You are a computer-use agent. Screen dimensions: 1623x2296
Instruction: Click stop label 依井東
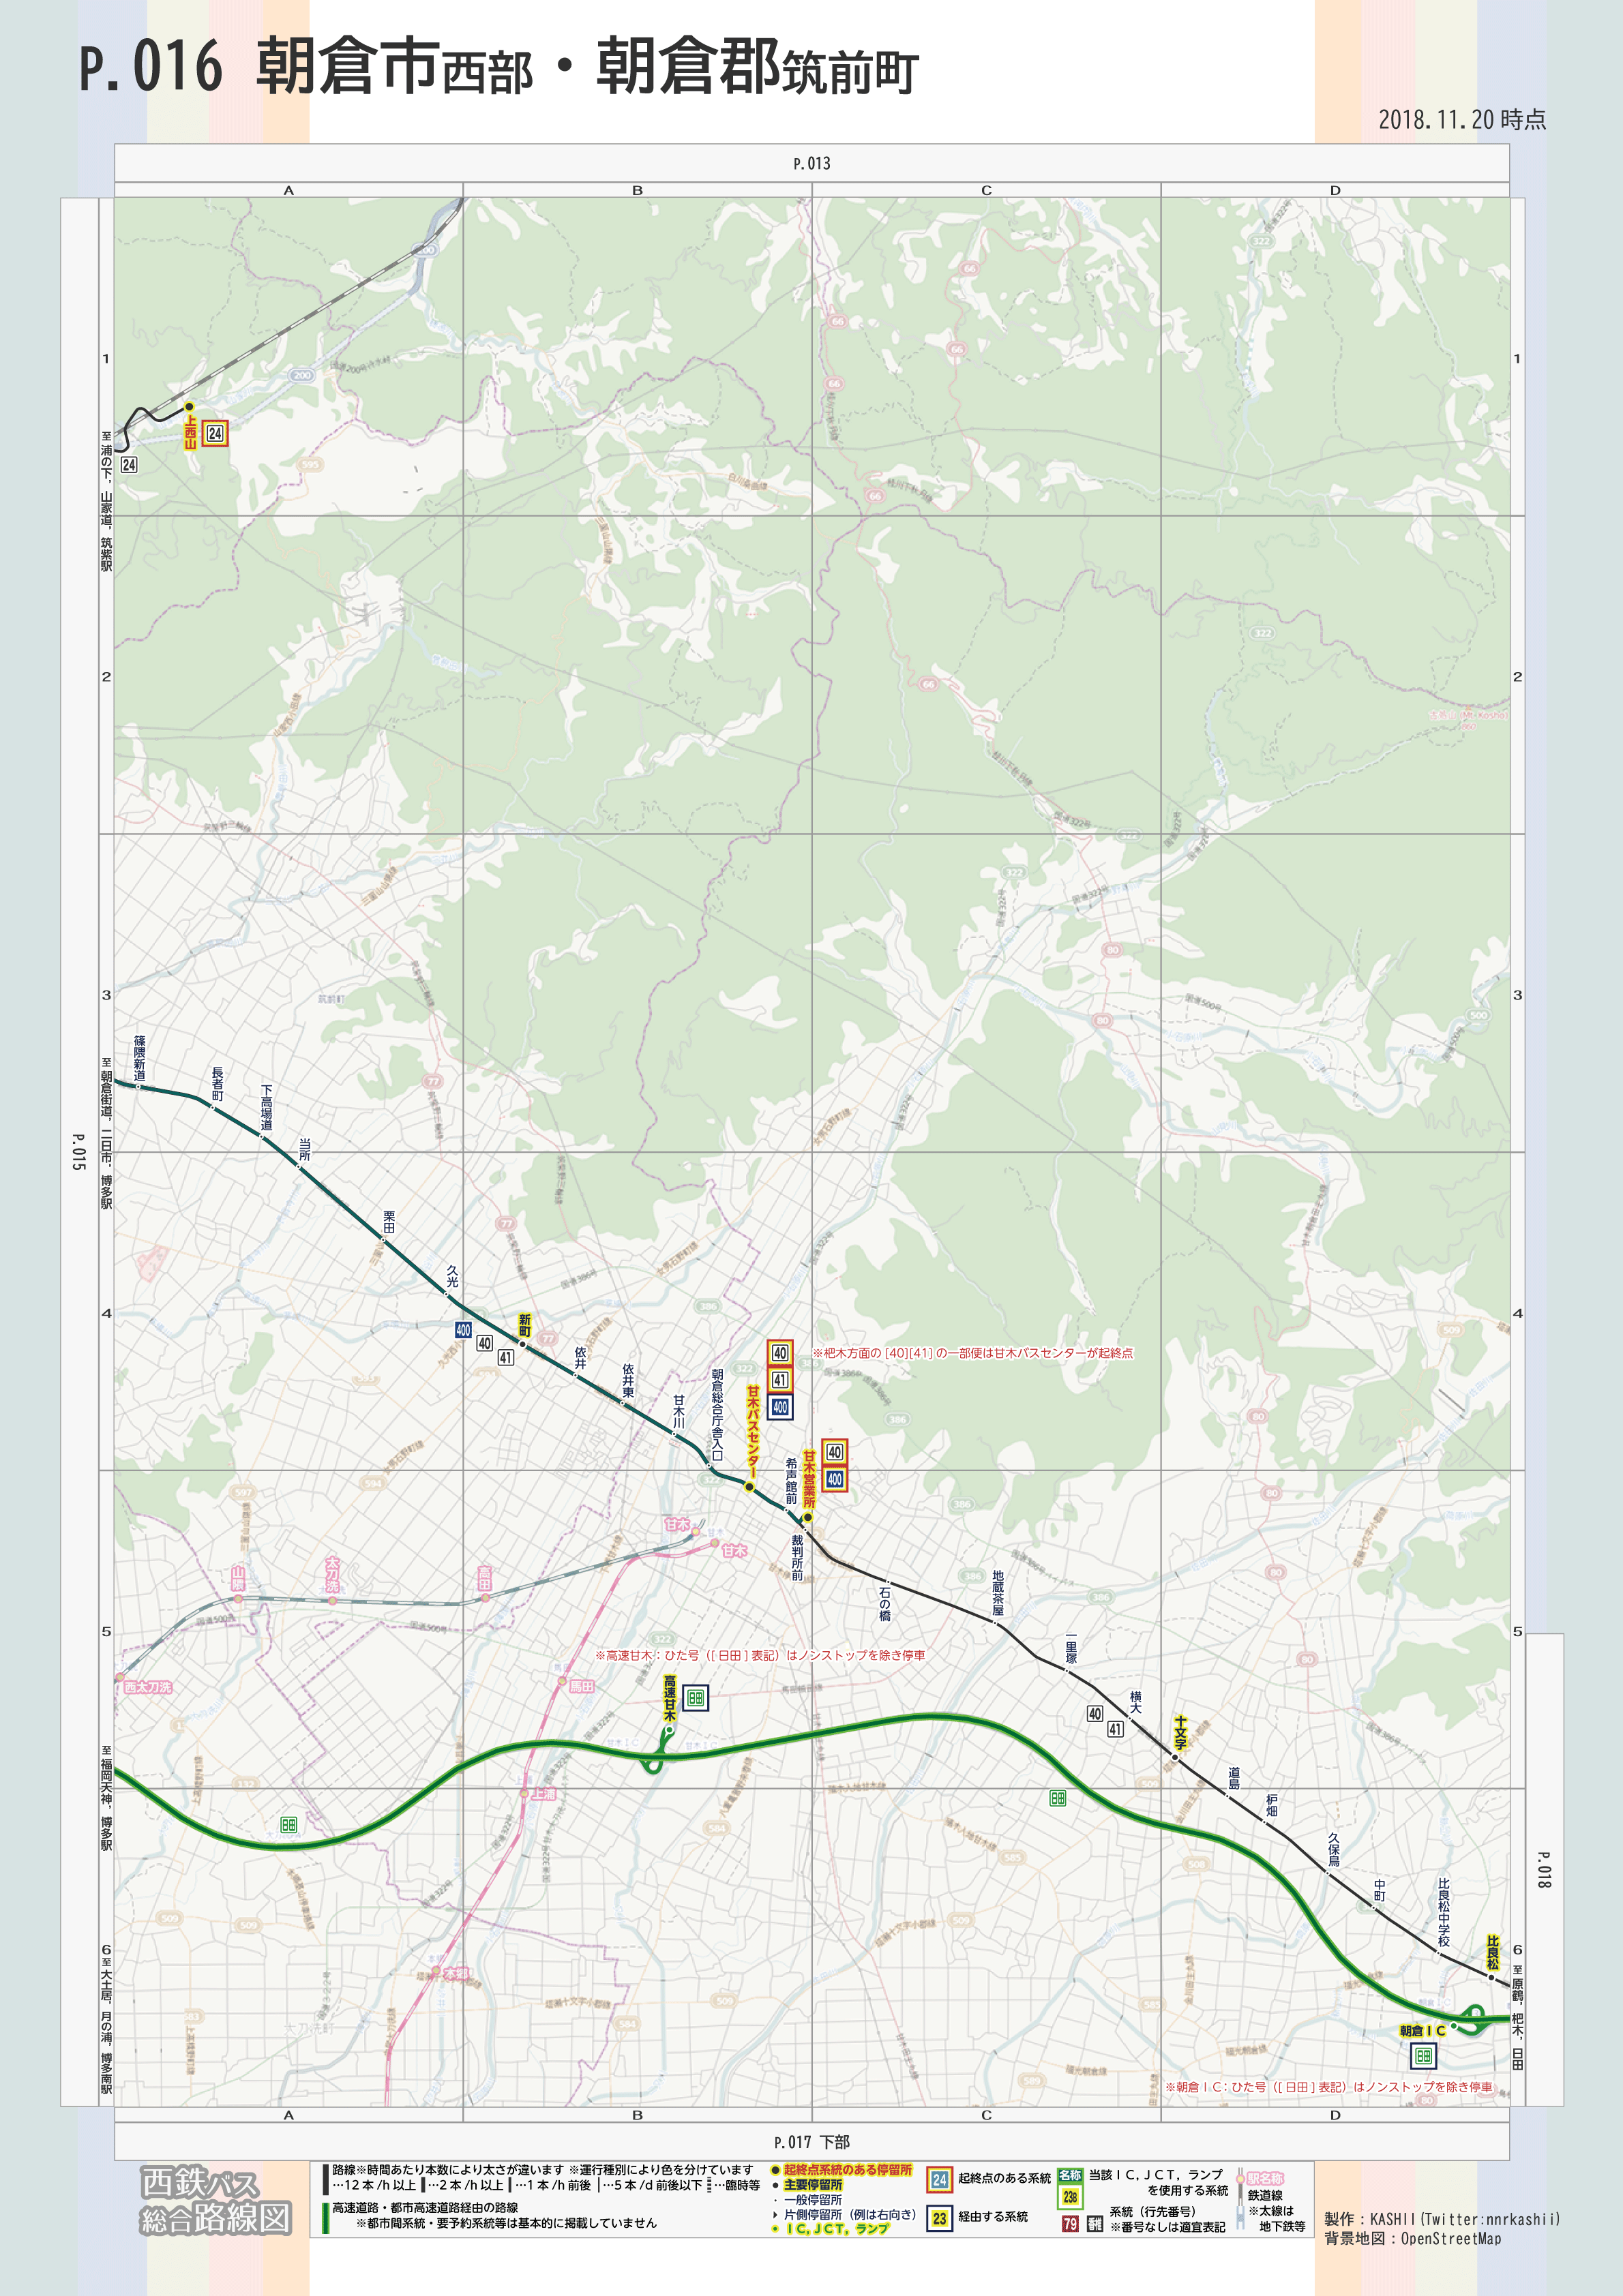(x=627, y=1381)
